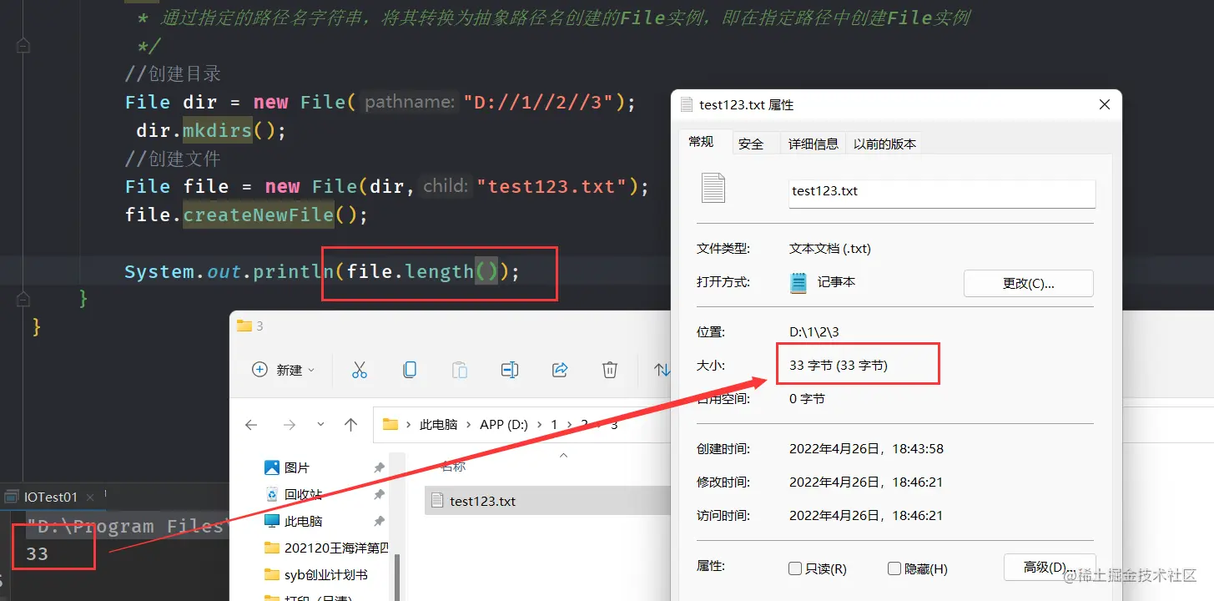Click the createNewFile call in the code
This screenshot has height=601, width=1214.
click(259, 215)
